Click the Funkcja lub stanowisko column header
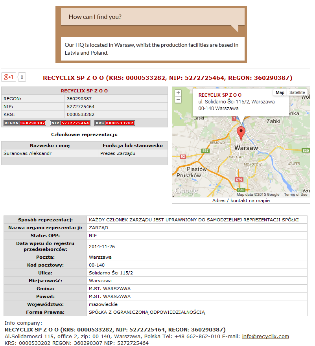The width and height of the screenshot is (315, 346). point(133,145)
